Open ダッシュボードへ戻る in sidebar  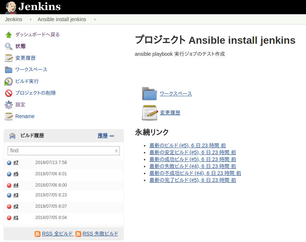click(x=38, y=35)
